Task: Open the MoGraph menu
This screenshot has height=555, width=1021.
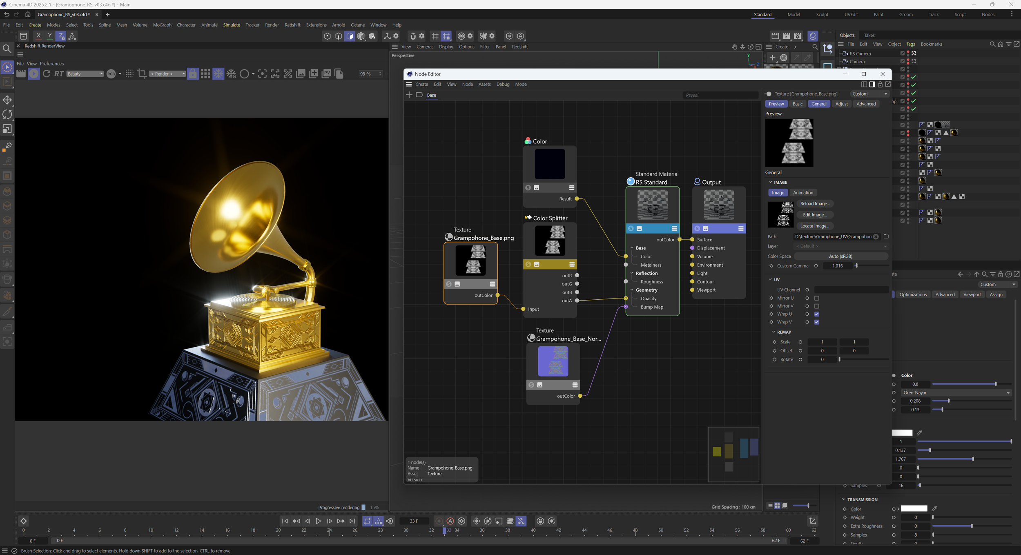Action: pyautogui.click(x=162, y=25)
